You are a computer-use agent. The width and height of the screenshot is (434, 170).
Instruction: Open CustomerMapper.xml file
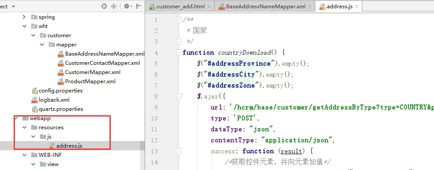point(93,72)
